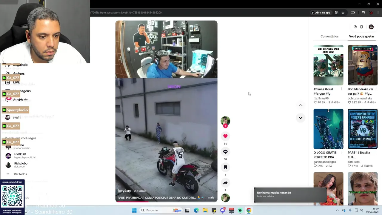382x215 pixels.
Task: Open the sound disc avatar at bottom
Action: [x=225, y=198]
